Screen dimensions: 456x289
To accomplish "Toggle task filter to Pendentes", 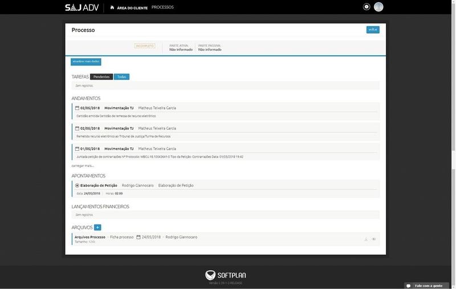I will point(101,77).
